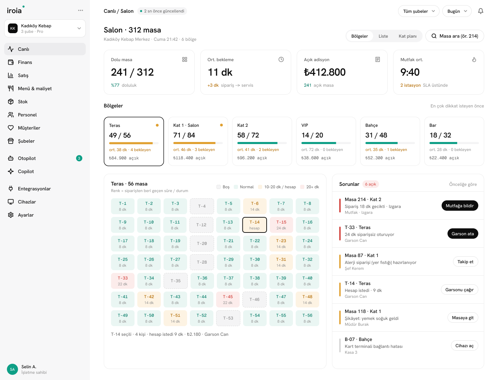Click the Garsonu çağır button

pyautogui.click(x=459, y=289)
